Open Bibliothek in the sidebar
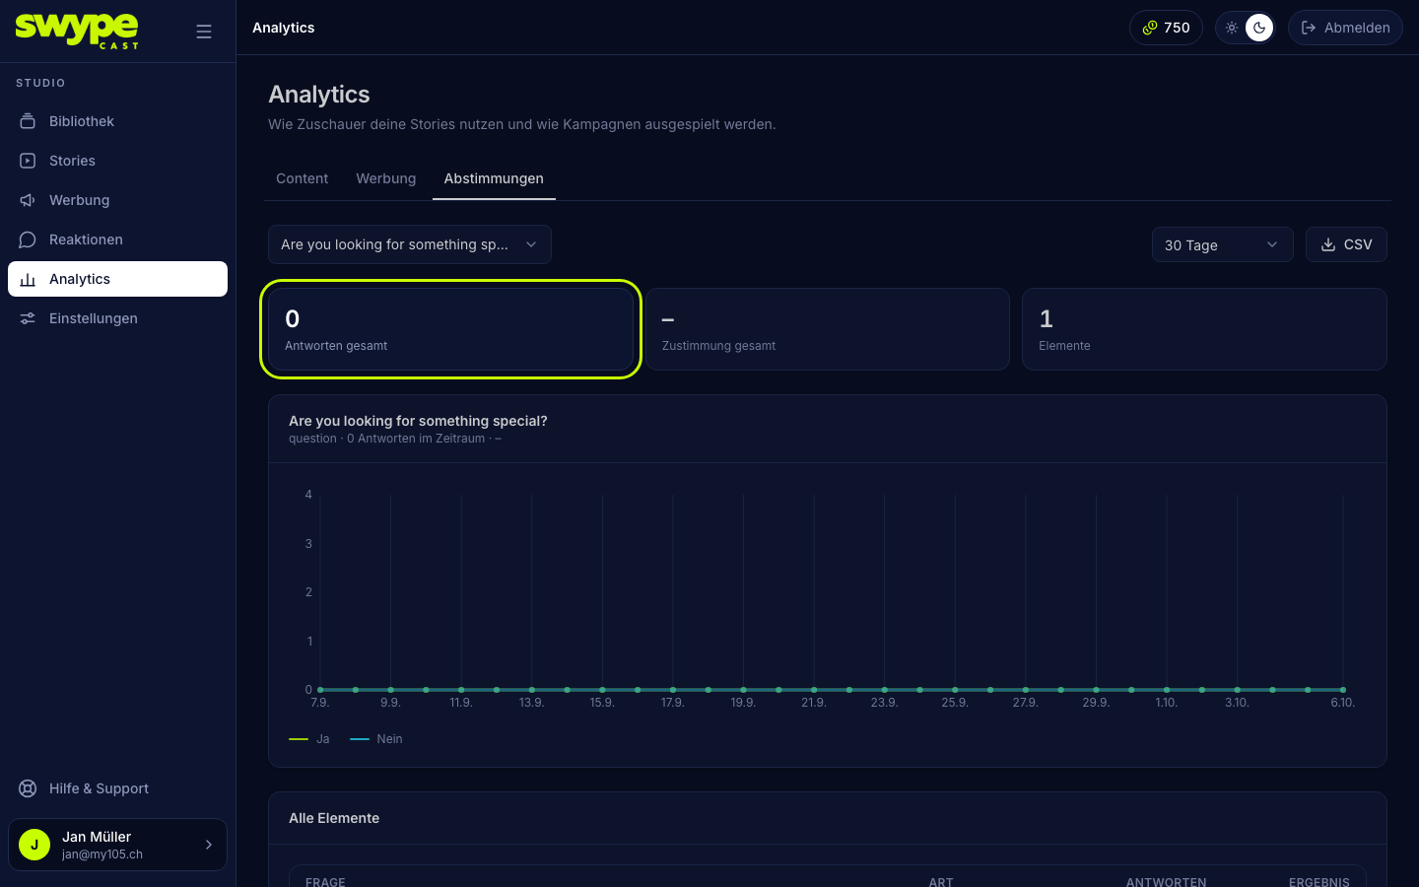The image size is (1419, 887). [117, 121]
